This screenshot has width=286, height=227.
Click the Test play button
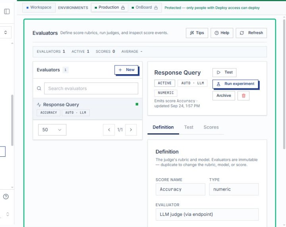(224, 73)
